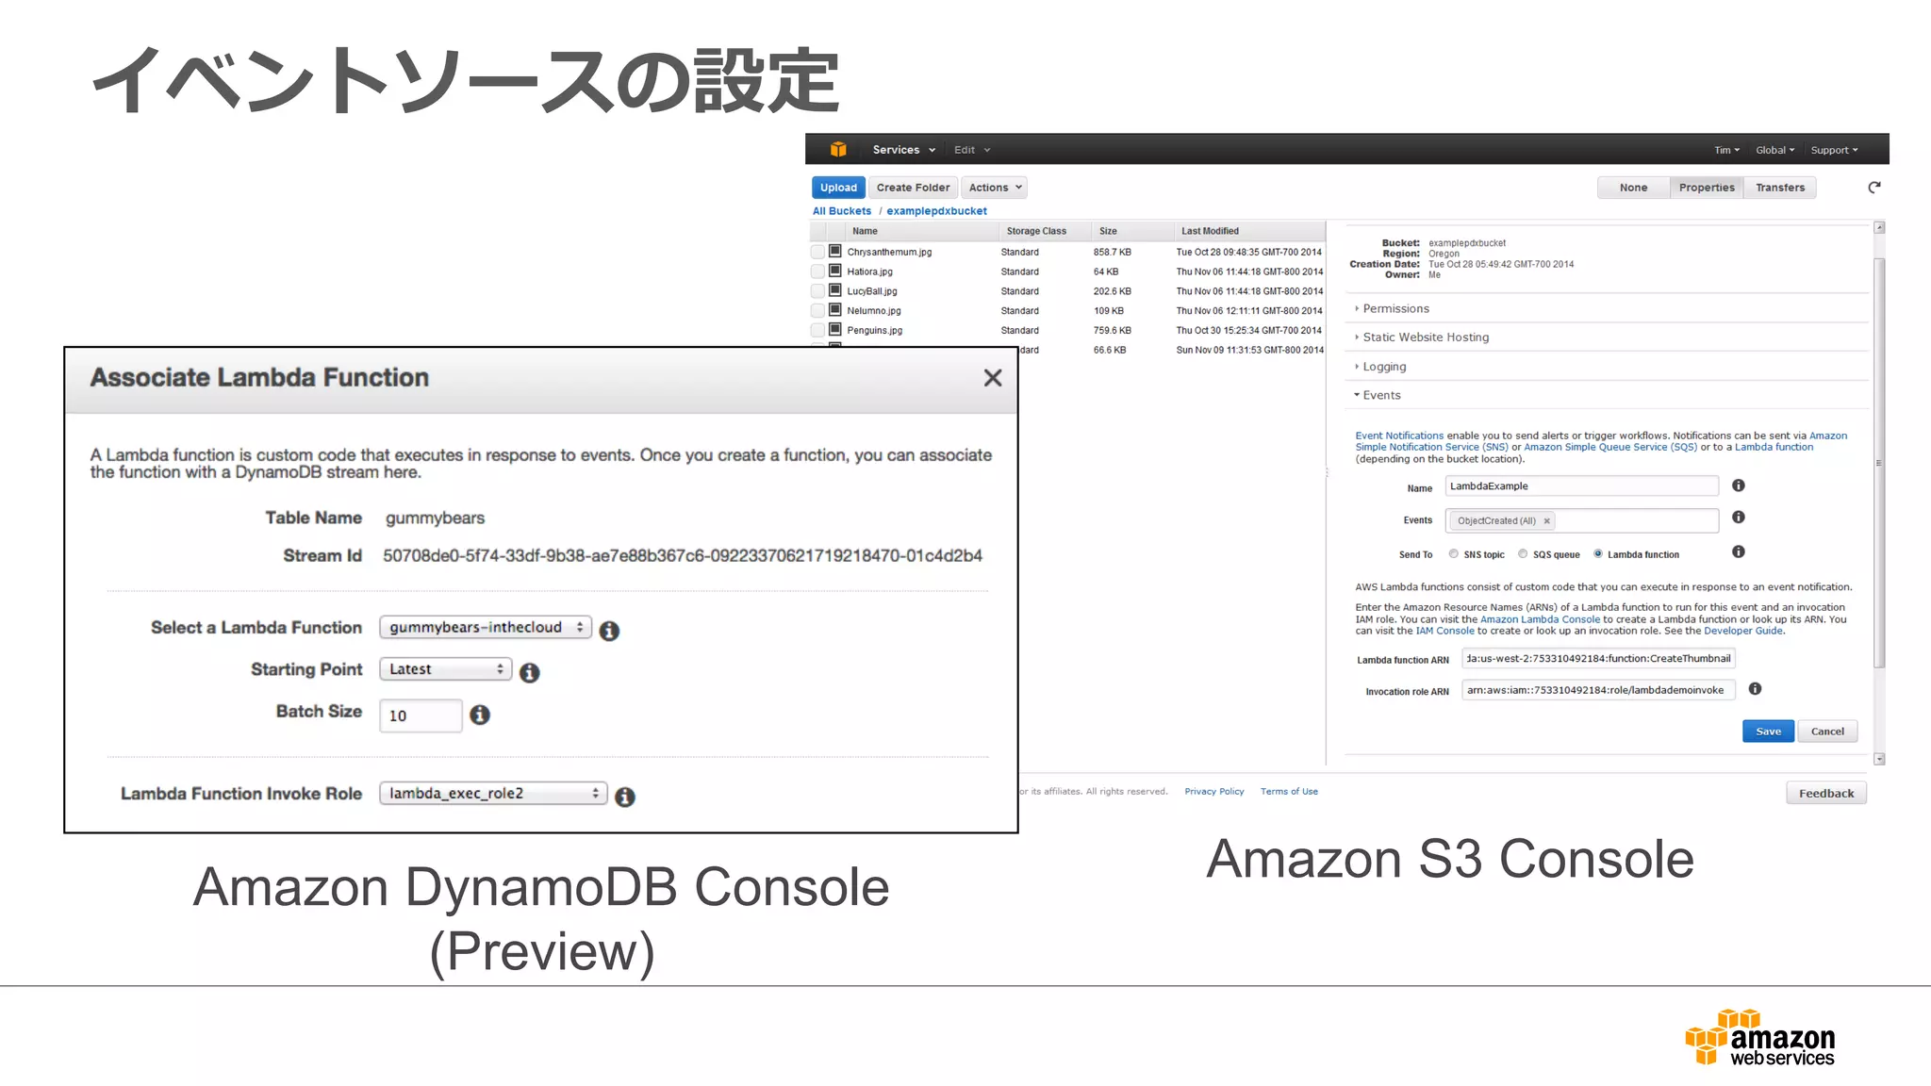Click the info icon next to Invocation role ARN
This screenshot has height=1086, width=1931.
(x=1755, y=689)
